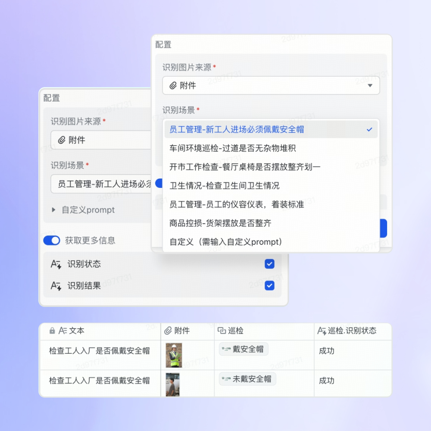Click the automation icon beside 巡检 column header
431x431 pixels.
pyautogui.click(x=221, y=331)
